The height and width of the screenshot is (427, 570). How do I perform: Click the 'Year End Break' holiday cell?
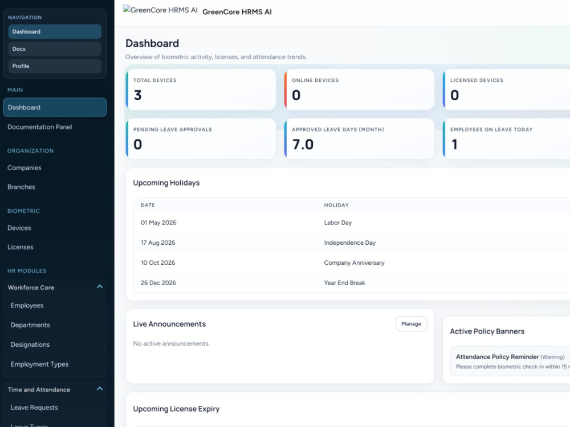[345, 282]
